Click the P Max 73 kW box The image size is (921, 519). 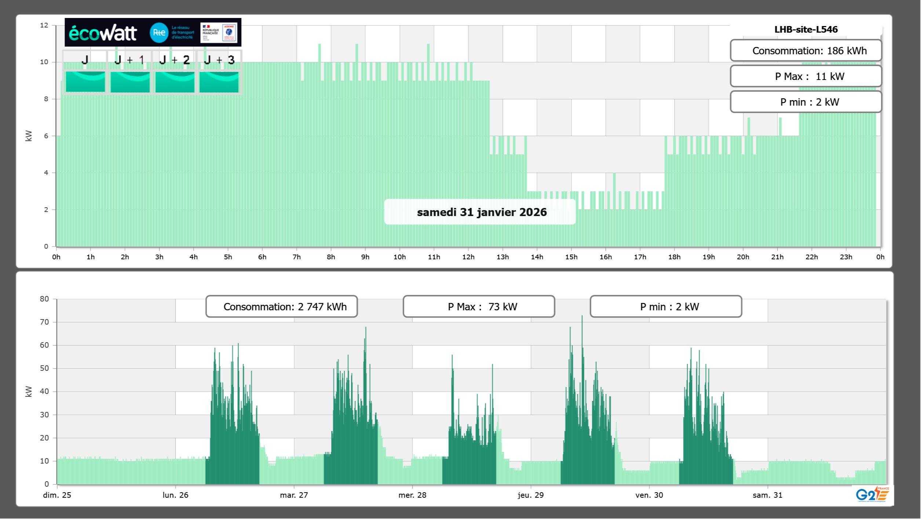(479, 307)
